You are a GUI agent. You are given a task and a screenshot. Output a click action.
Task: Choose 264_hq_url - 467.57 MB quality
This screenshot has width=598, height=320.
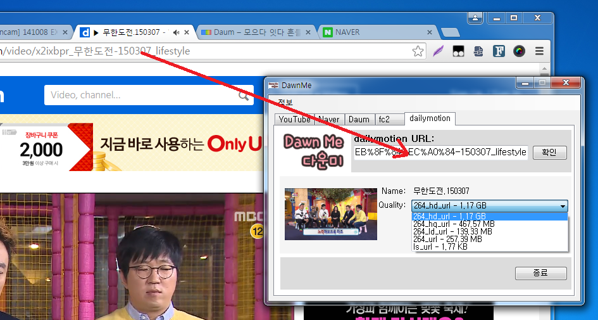tap(490, 224)
